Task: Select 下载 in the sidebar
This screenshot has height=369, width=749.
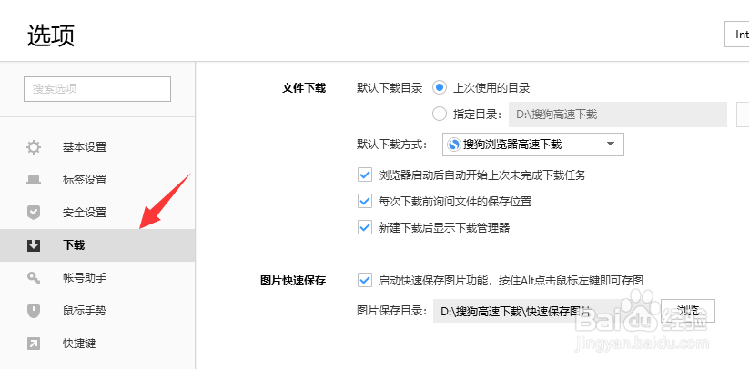Action: point(97,245)
